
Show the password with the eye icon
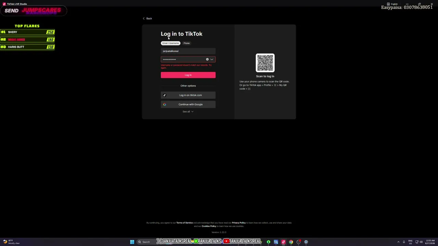click(212, 59)
